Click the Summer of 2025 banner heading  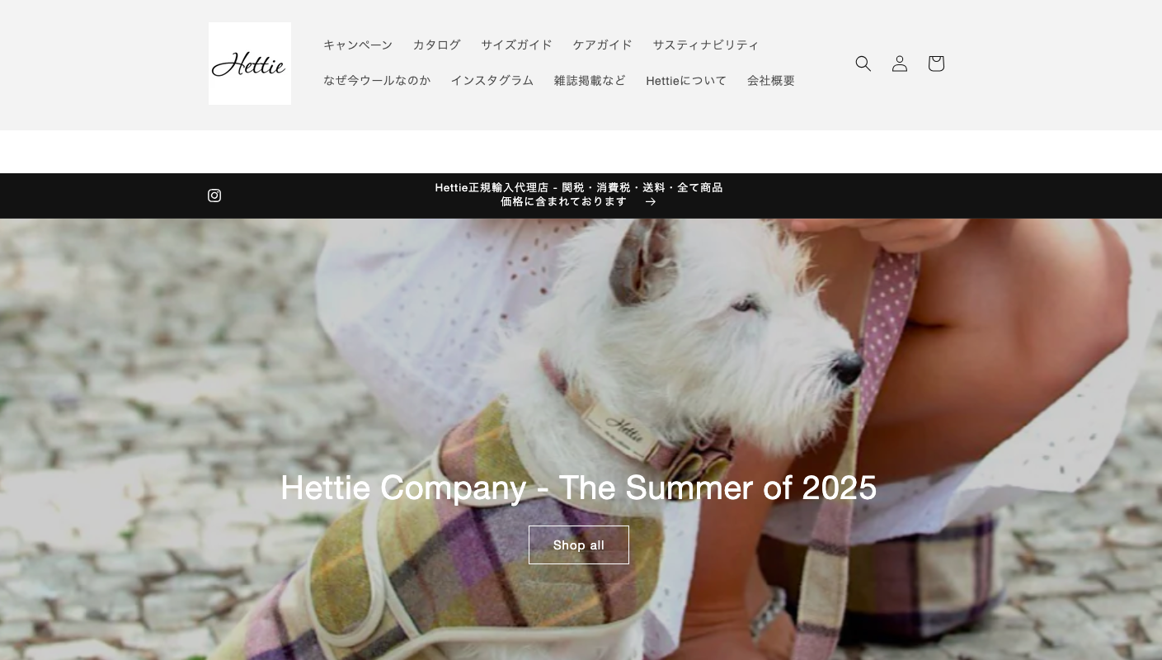[x=579, y=488]
